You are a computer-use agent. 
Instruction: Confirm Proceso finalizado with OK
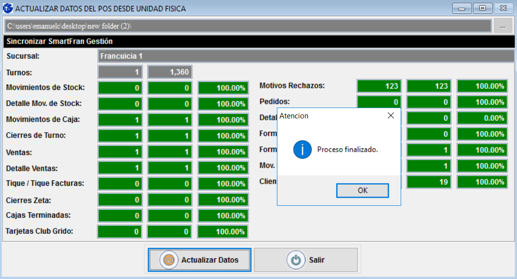[x=362, y=191]
